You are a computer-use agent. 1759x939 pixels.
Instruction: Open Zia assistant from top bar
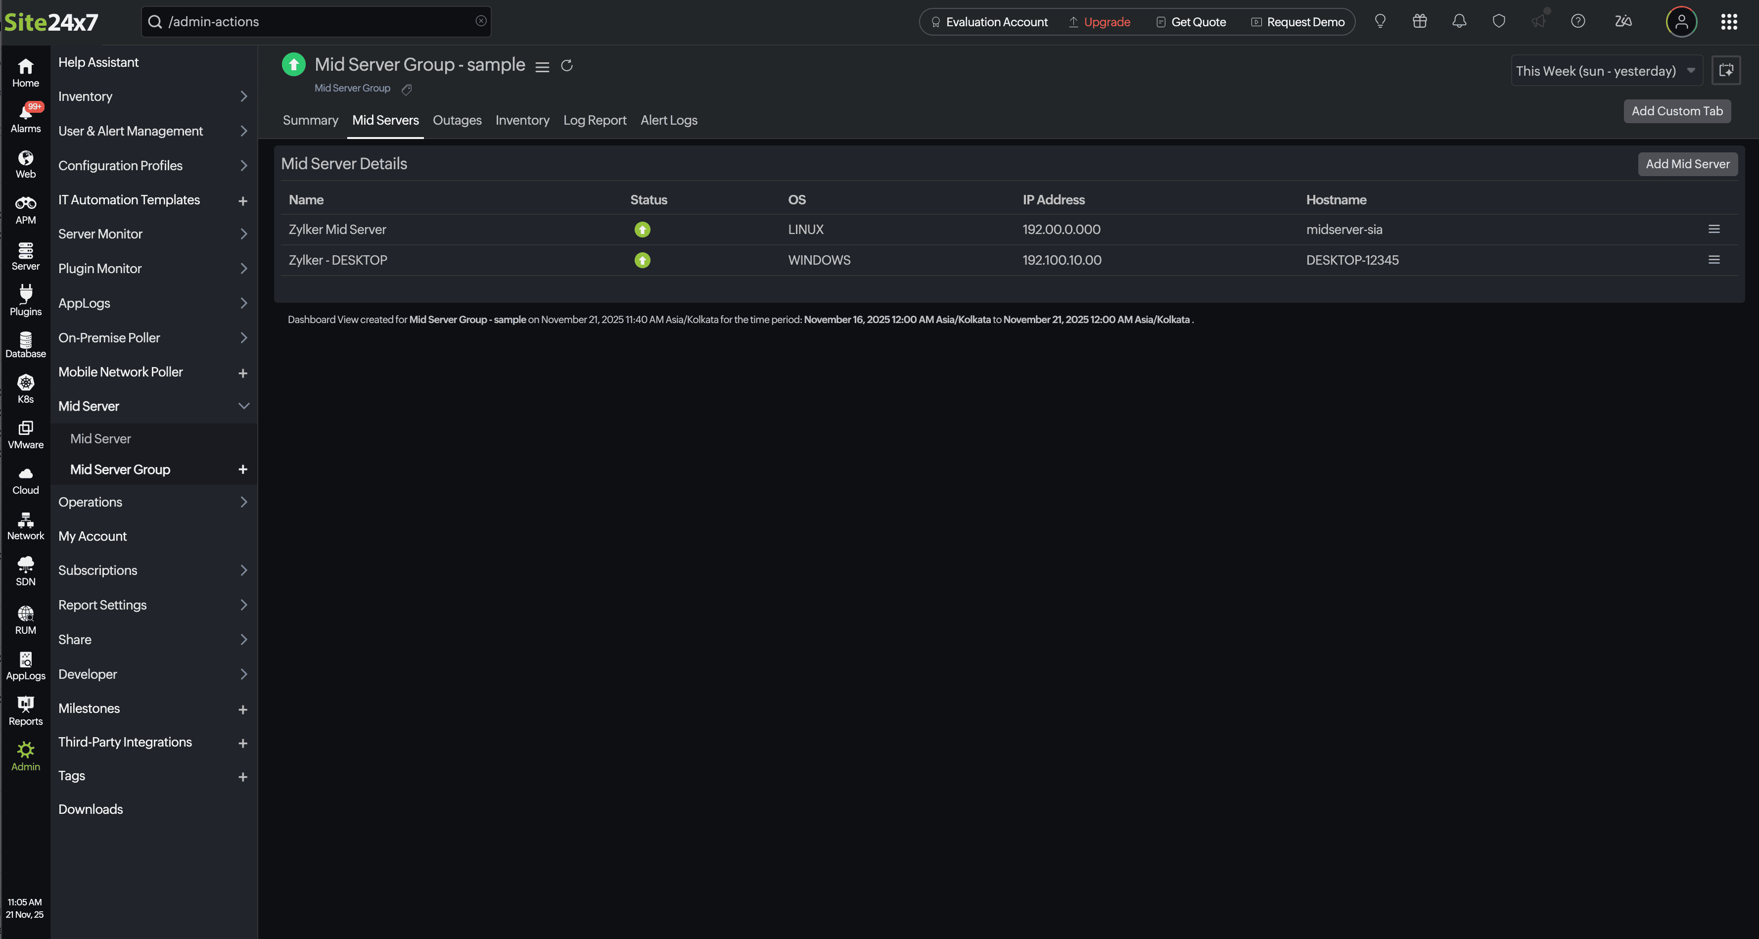1623,21
